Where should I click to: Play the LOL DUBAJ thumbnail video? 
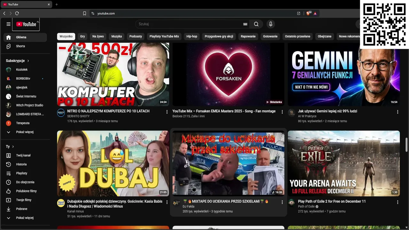[x=113, y=163]
